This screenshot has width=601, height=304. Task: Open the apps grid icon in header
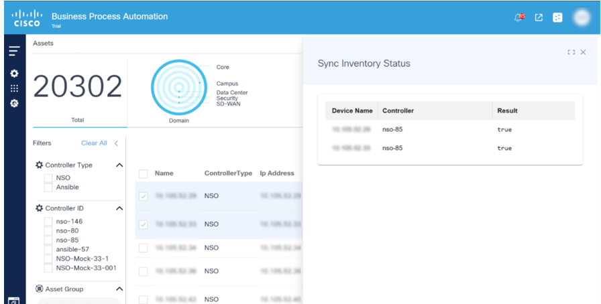(557, 17)
